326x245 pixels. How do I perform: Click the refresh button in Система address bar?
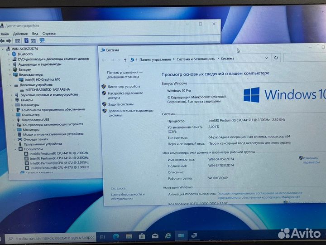276,58
